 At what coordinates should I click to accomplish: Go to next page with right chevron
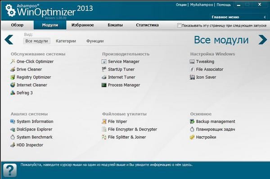point(263,40)
